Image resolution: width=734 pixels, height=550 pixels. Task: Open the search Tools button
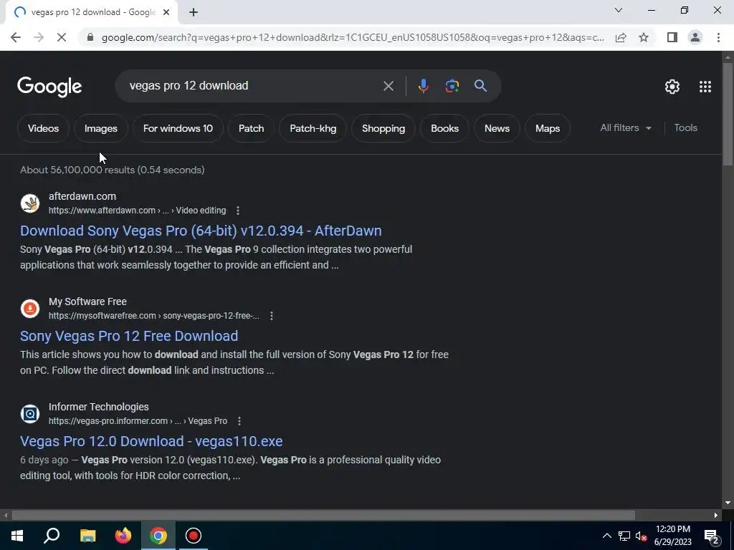[x=685, y=127]
